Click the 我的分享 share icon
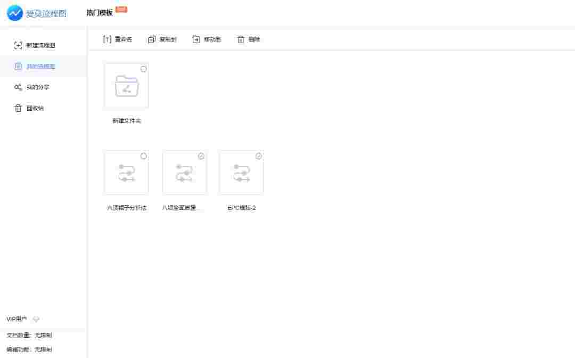 click(18, 87)
